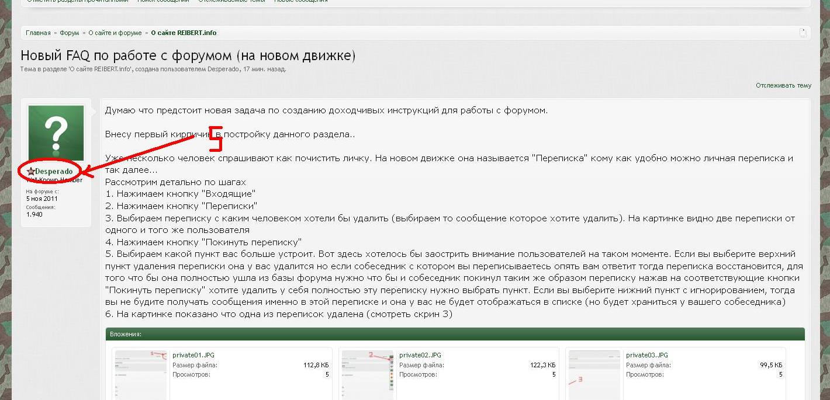The width and height of the screenshot is (830, 400).
Task: Open the breadcrumb jump icon at bar's end
Action: [803, 33]
